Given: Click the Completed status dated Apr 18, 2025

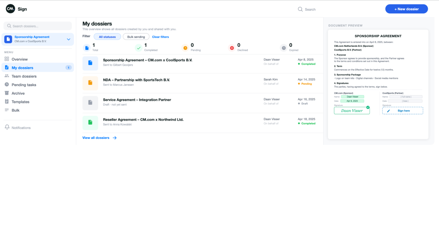Looking at the screenshot, I should point(307,123).
